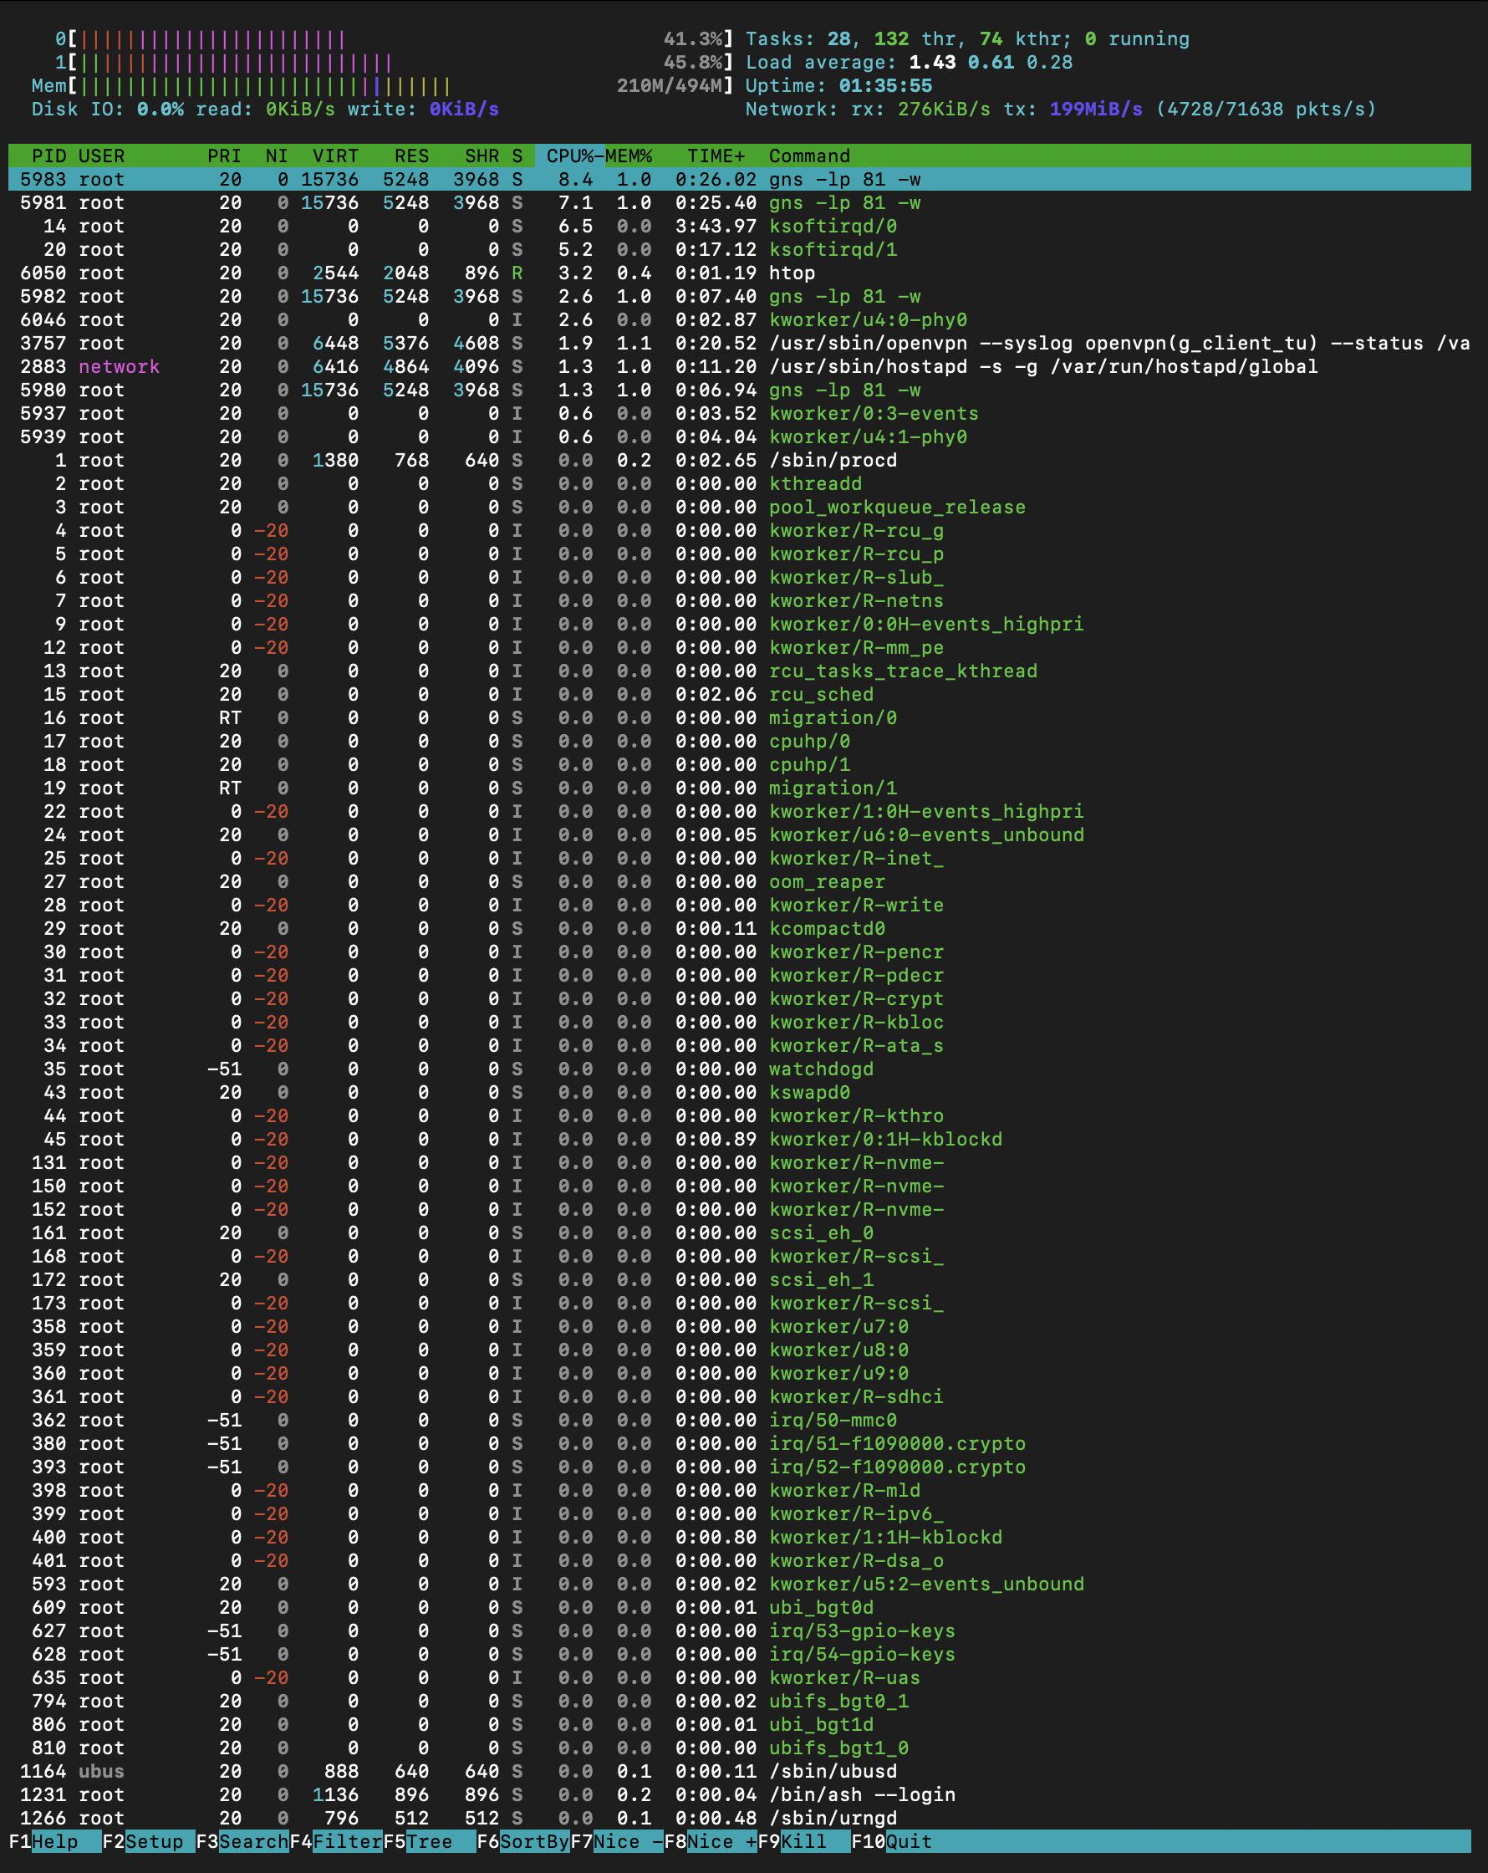Toggle F5 Tree view
The width and height of the screenshot is (1488, 1873).
point(429,1842)
